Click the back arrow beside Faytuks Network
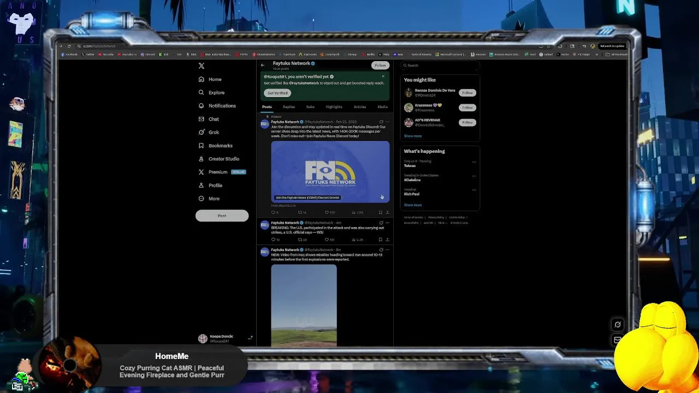Screen dimensions: 699x393 click(263, 65)
